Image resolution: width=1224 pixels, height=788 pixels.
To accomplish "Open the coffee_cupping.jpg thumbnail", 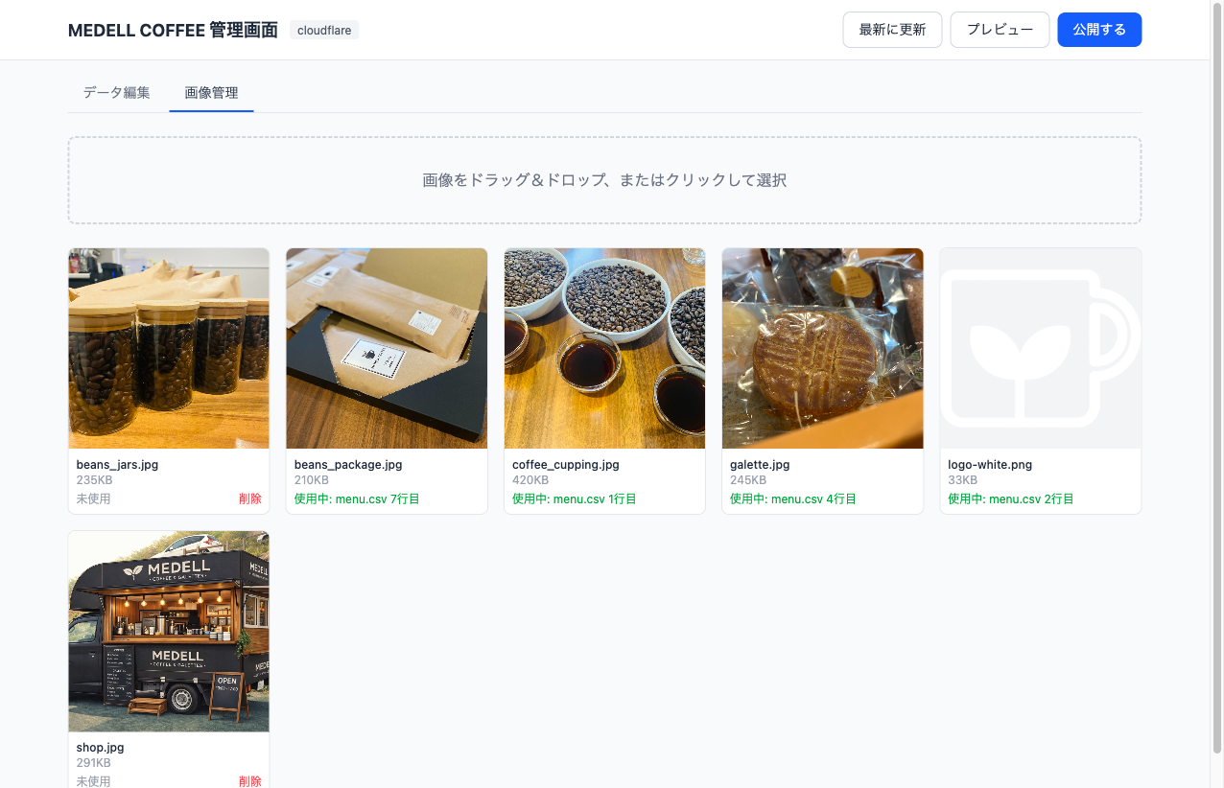I will pos(604,348).
